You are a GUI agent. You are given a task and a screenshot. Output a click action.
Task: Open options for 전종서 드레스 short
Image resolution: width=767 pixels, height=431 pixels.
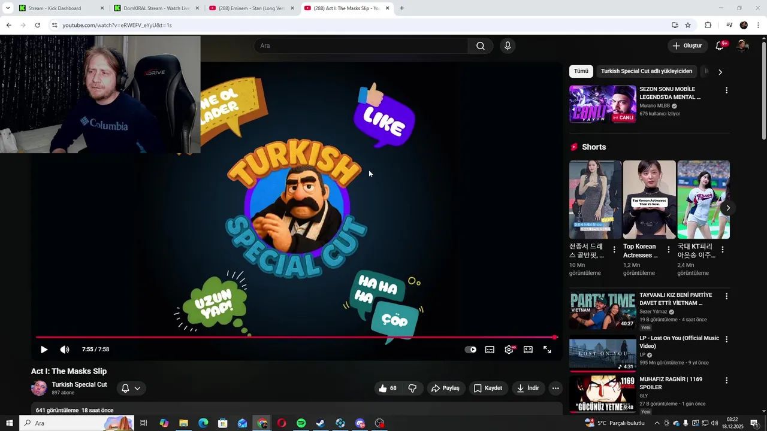tap(614, 250)
